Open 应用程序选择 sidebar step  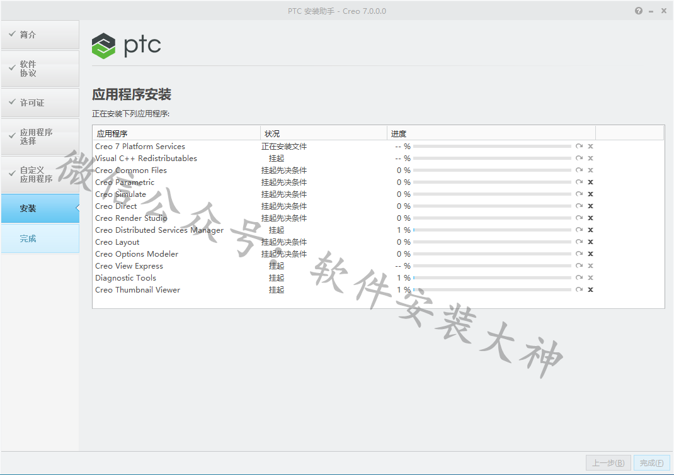tap(40, 137)
